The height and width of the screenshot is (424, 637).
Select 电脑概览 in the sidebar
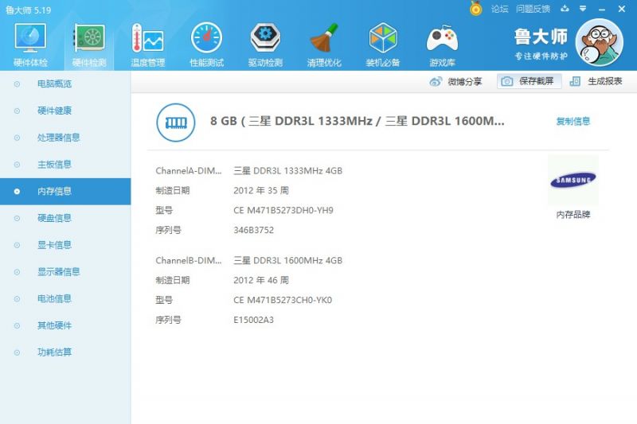coord(65,84)
